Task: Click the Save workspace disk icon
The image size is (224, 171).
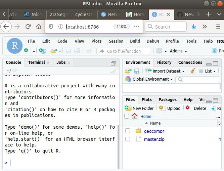Action: pos(137,71)
